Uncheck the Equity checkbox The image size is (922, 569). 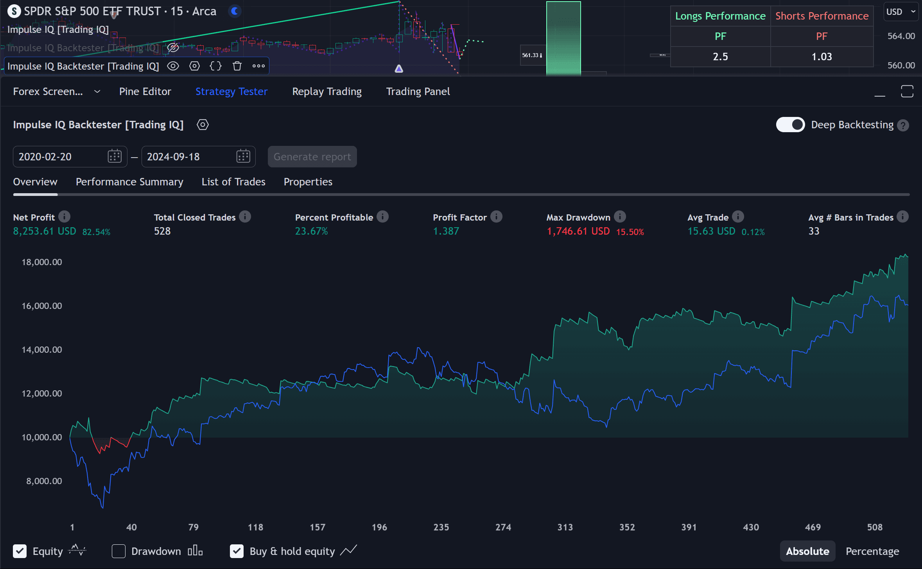tap(20, 551)
